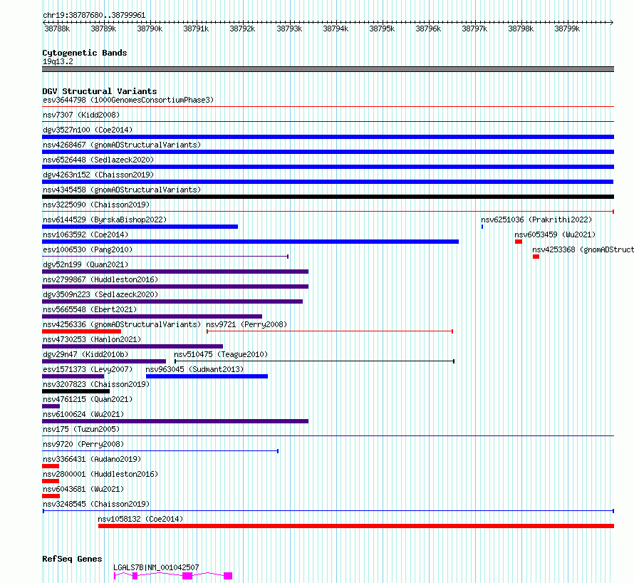Click the 38793k ruler tick label
This screenshot has width=634, height=583.
289,29
